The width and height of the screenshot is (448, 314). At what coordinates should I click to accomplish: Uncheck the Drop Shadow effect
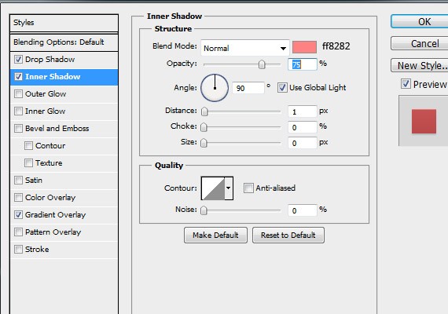(x=19, y=60)
